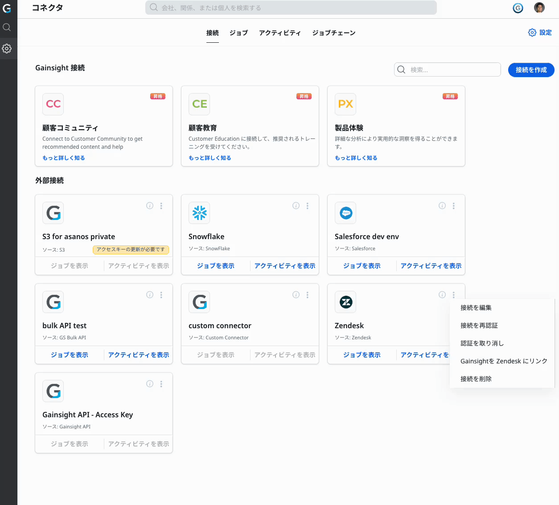Click the info icon on Zendesk card
The height and width of the screenshot is (505, 559).
(442, 295)
